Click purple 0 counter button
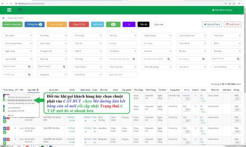The width and height of the screenshot is (246, 147). [x=129, y=24]
